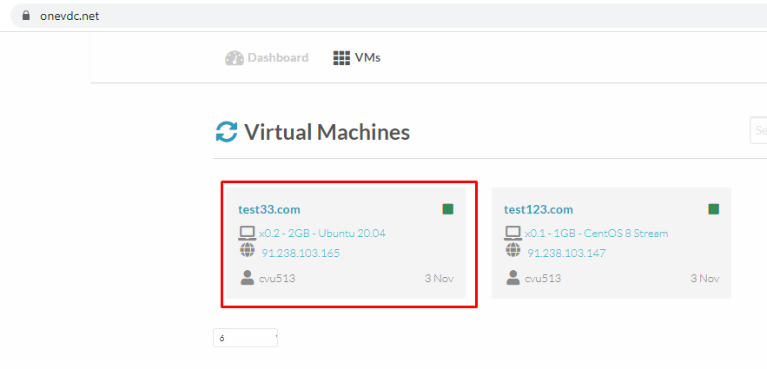Click the computer icon on test33.com card
767x369 pixels.
pyautogui.click(x=247, y=234)
